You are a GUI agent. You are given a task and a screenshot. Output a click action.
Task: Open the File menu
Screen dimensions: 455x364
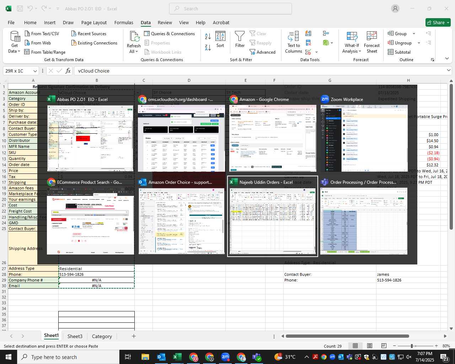click(11, 22)
